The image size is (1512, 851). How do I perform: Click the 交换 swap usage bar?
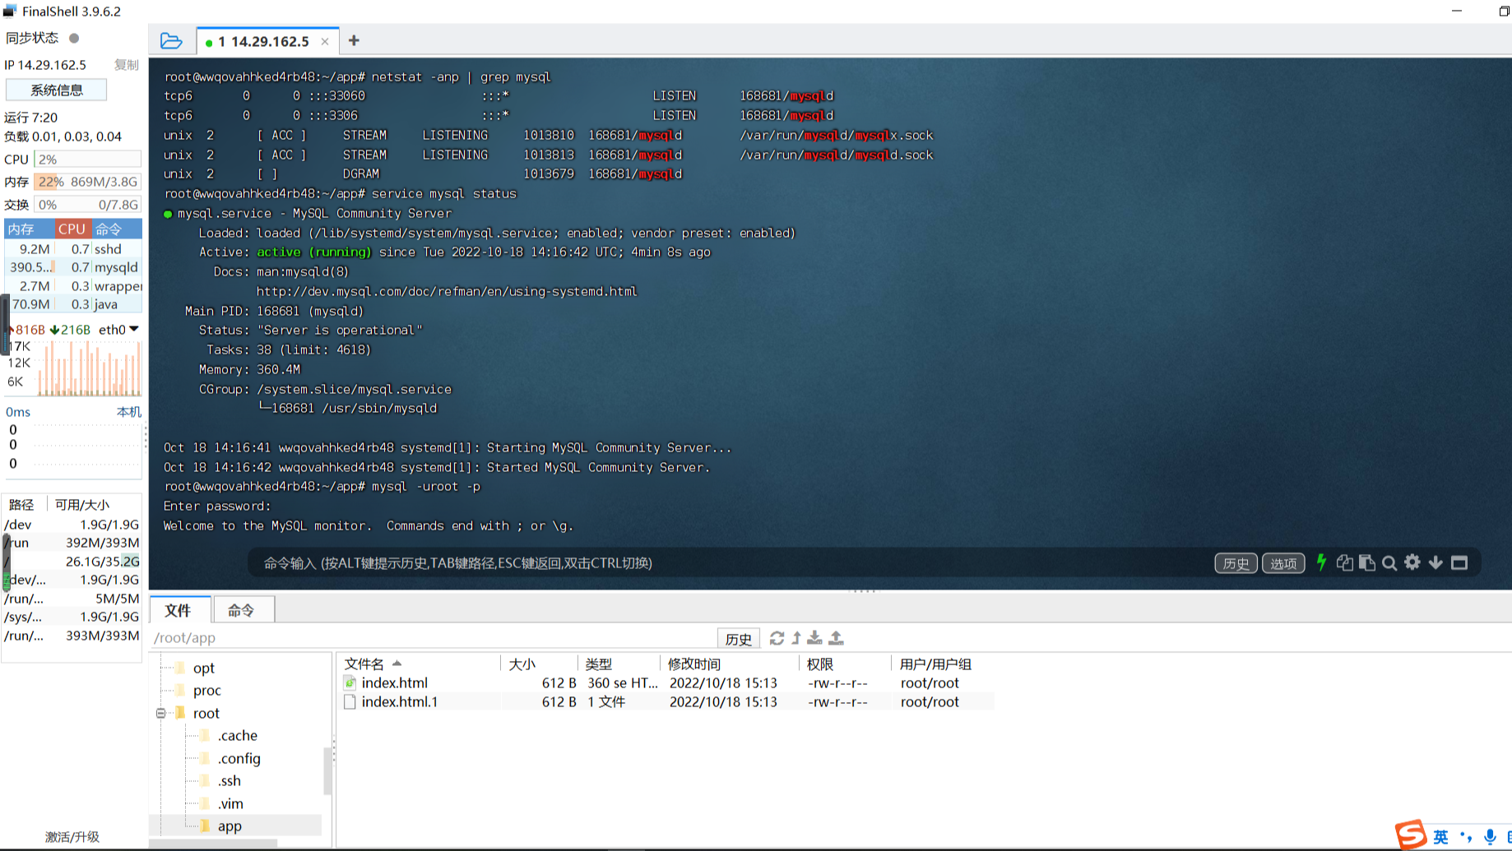[x=88, y=205]
